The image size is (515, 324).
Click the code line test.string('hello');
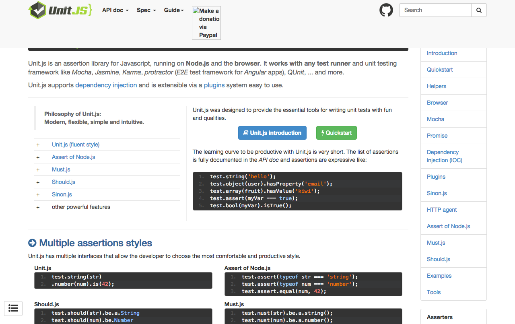click(243, 177)
